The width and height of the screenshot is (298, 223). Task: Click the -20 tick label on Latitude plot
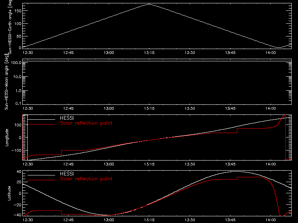pos(18,205)
